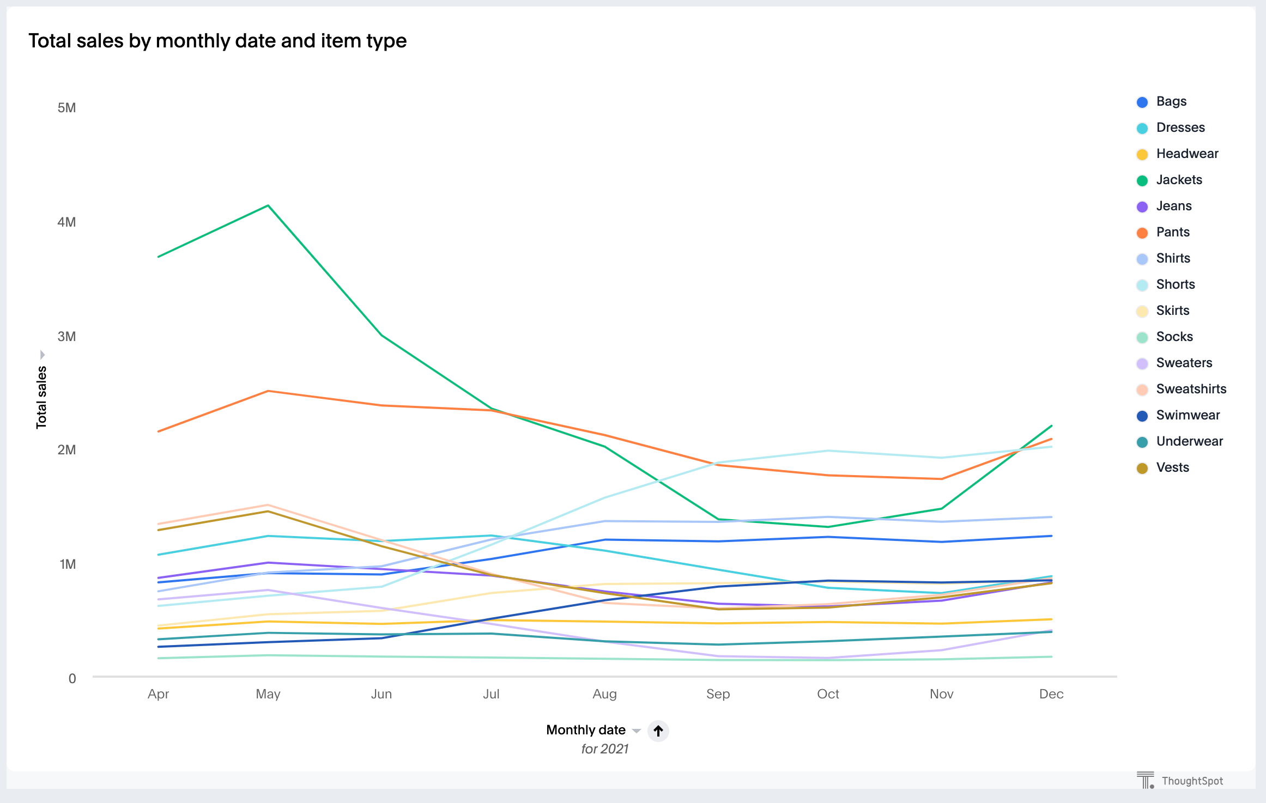This screenshot has height=803, width=1266.
Task: Select the Dec label on the x-axis
Action: point(1051,694)
